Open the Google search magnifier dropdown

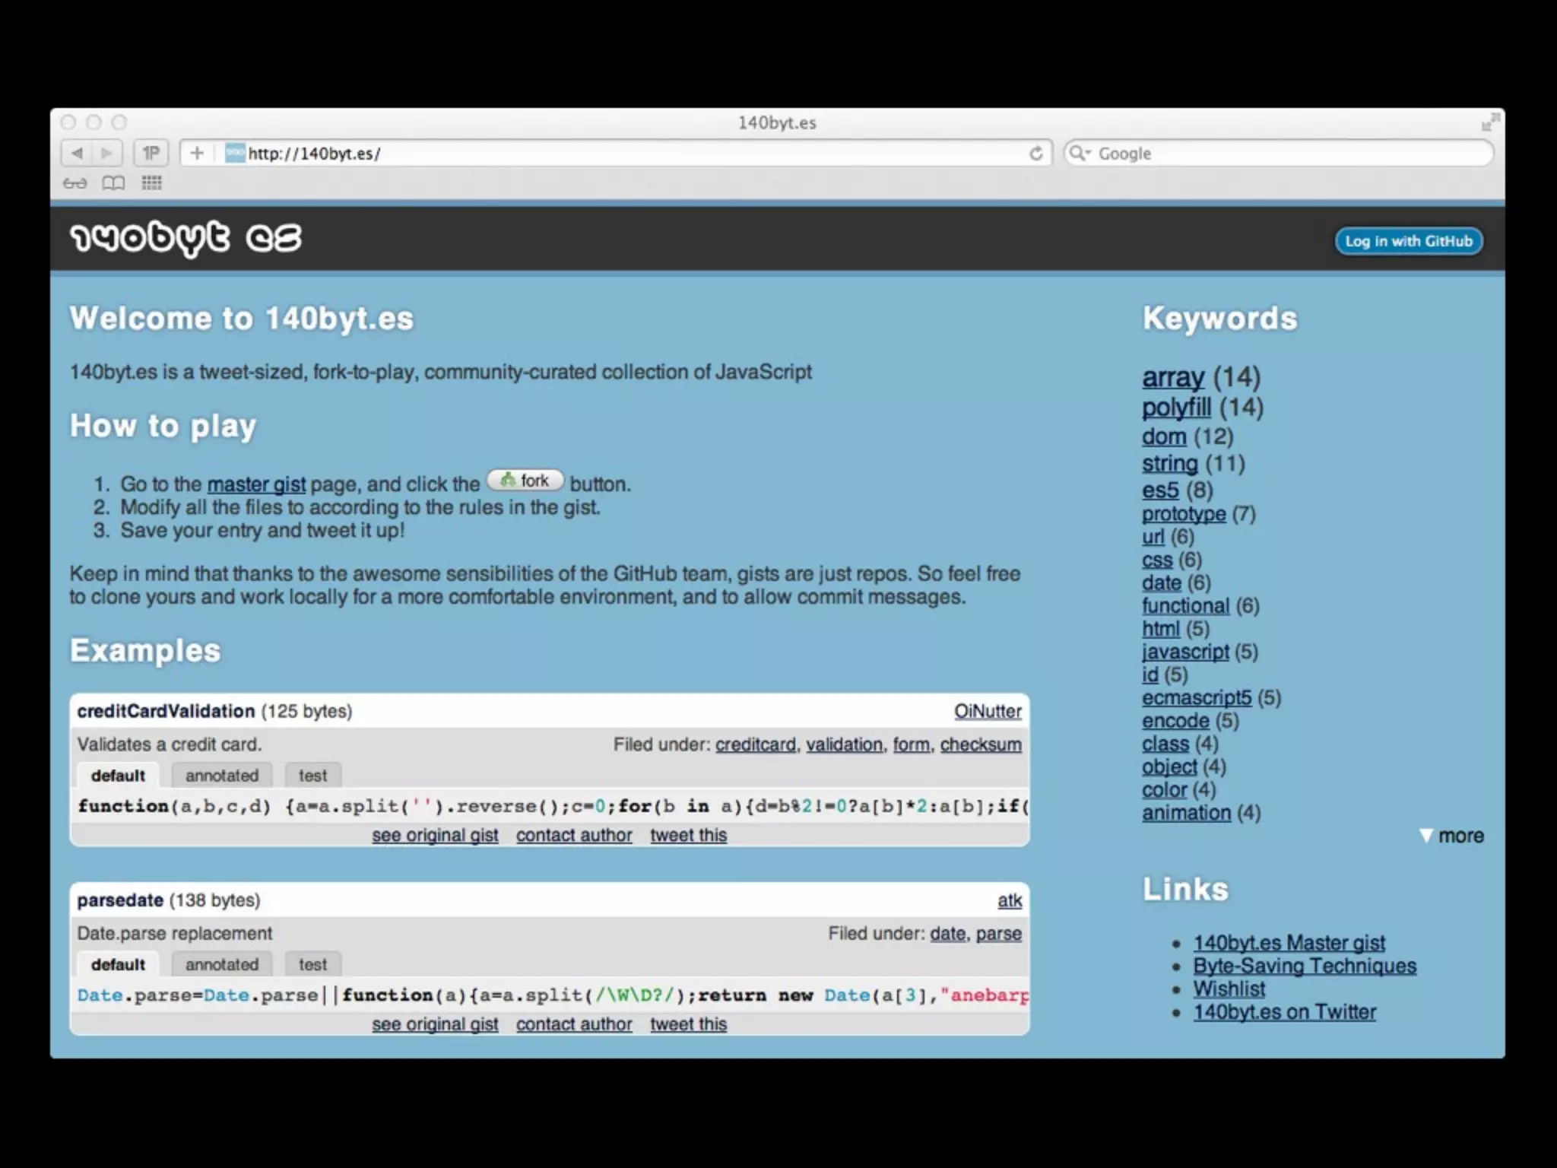[1079, 154]
